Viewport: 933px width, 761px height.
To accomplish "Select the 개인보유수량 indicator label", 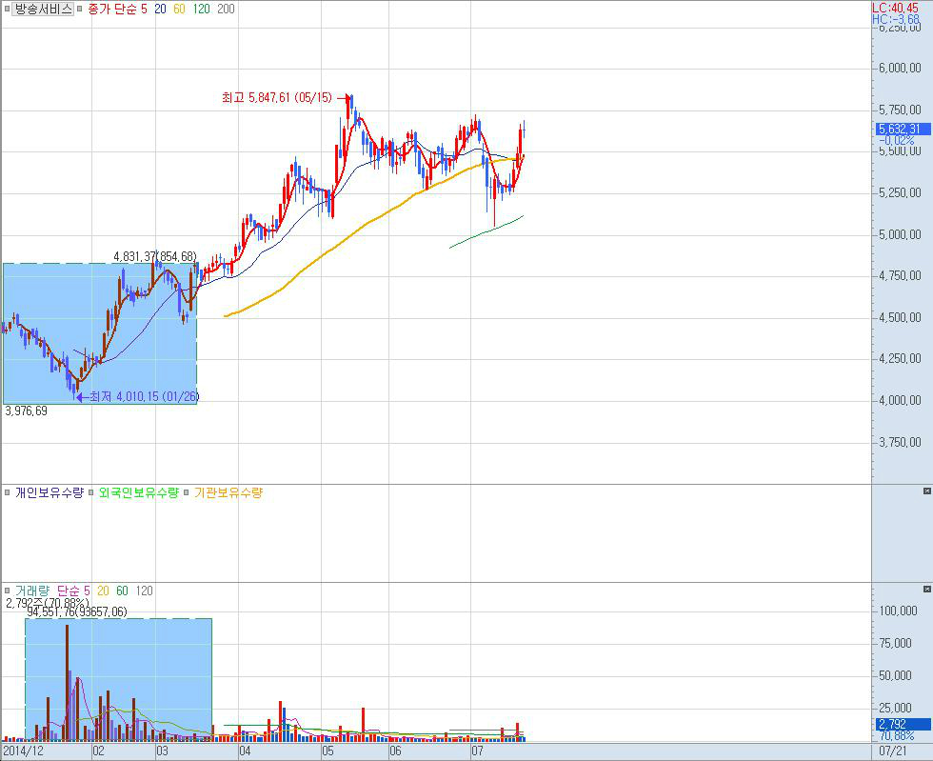I will coord(50,493).
